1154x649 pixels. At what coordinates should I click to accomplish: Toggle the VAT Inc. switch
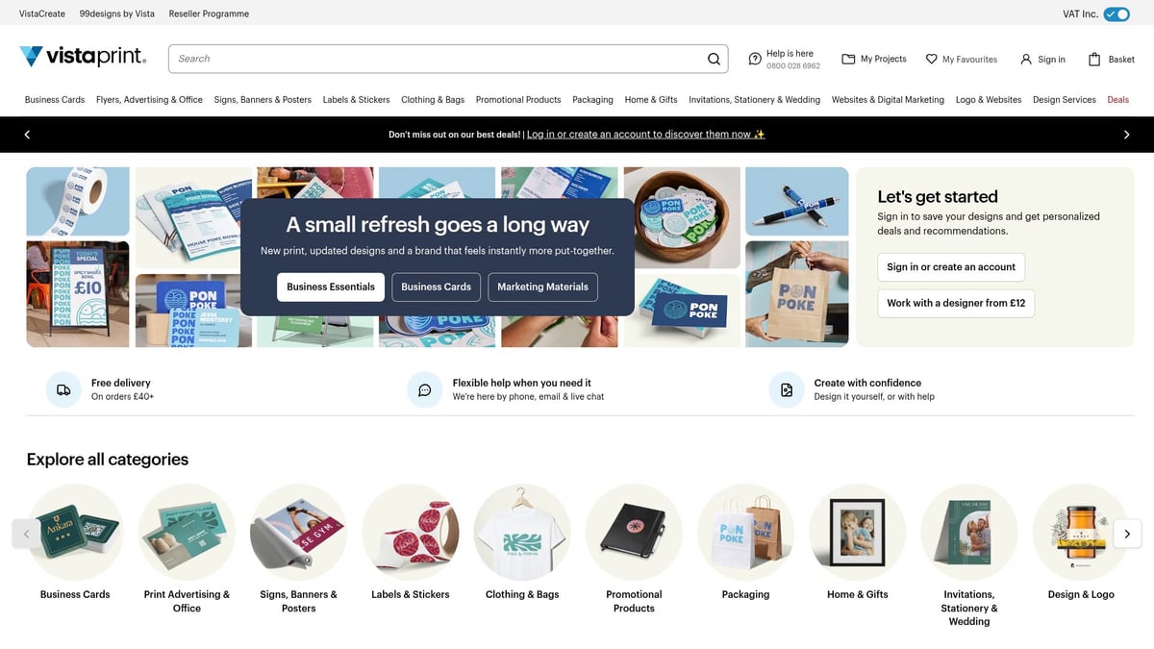click(1116, 13)
